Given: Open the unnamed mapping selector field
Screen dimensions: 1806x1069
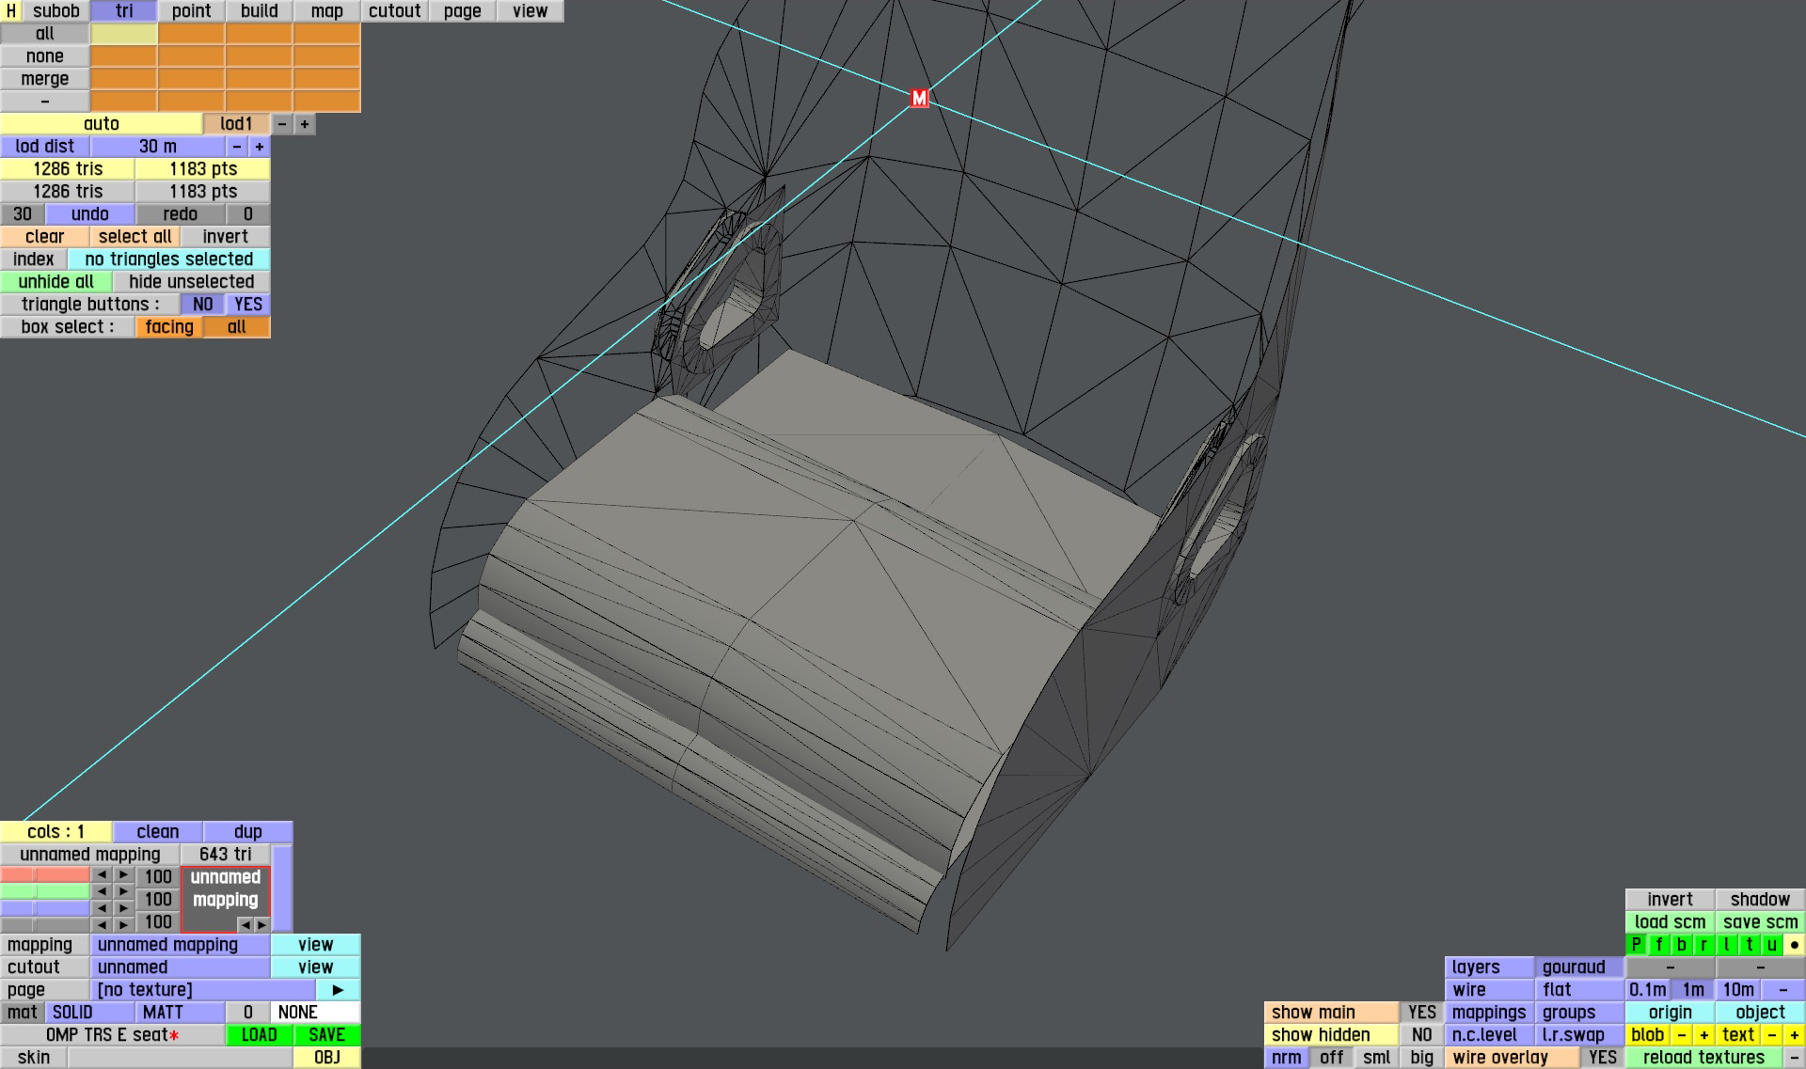Looking at the screenshot, I should click(x=180, y=945).
